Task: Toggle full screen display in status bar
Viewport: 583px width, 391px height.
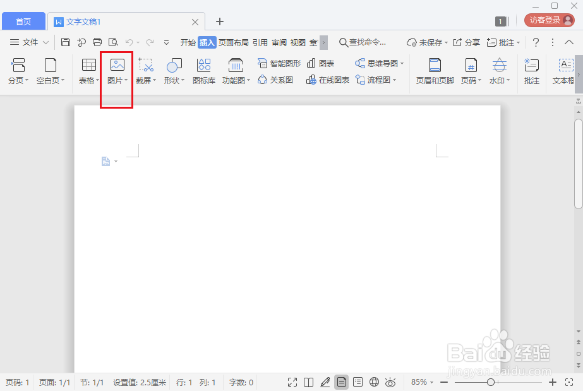Action: click(292, 382)
